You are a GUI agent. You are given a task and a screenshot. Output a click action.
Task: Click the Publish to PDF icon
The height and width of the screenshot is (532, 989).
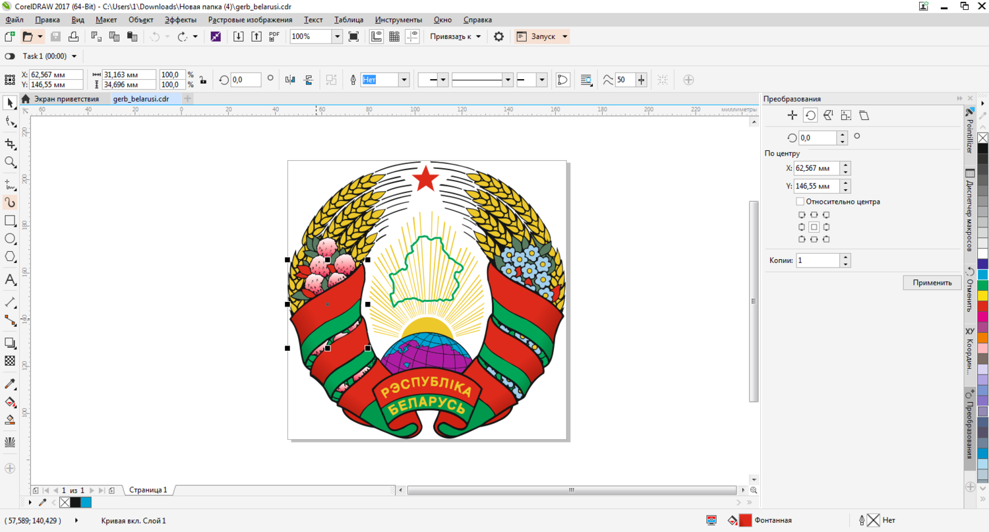[274, 36]
